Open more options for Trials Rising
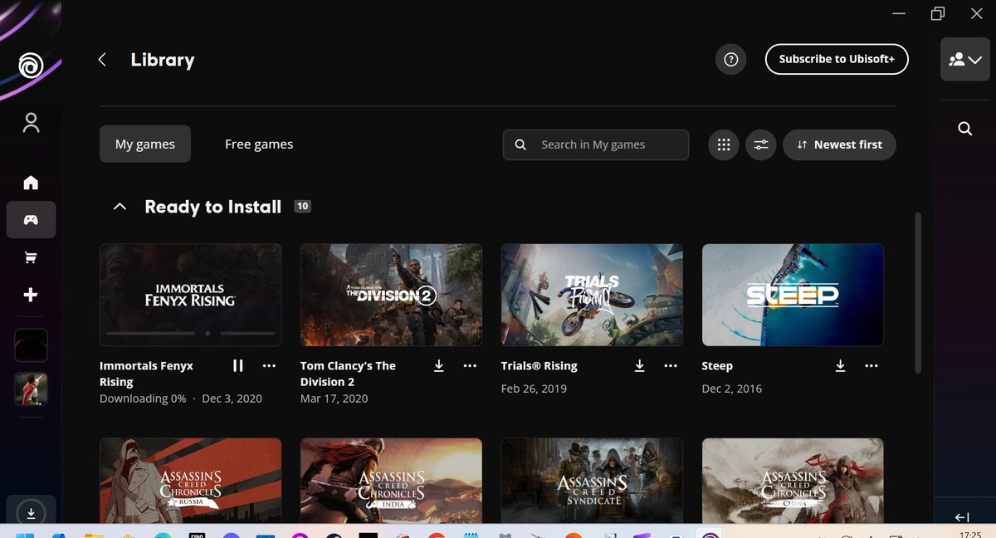 (671, 365)
